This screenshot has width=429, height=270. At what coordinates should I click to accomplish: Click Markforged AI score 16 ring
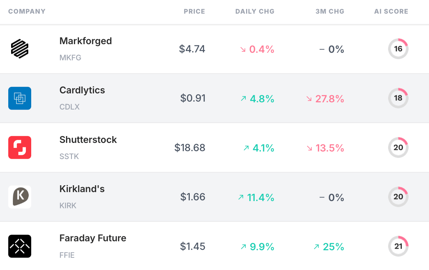(398, 49)
